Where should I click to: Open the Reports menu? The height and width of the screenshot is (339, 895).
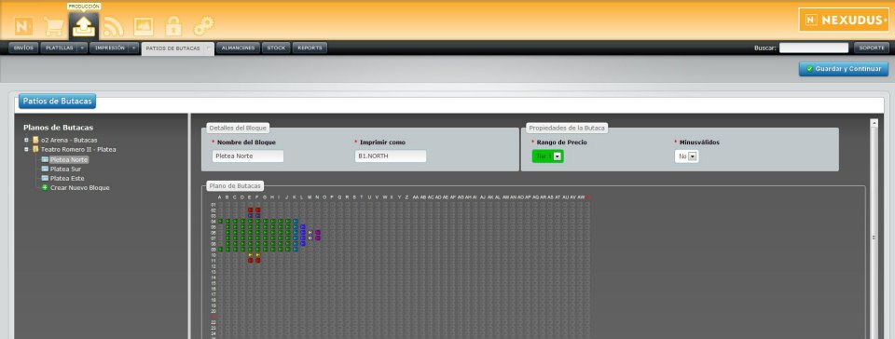point(310,47)
